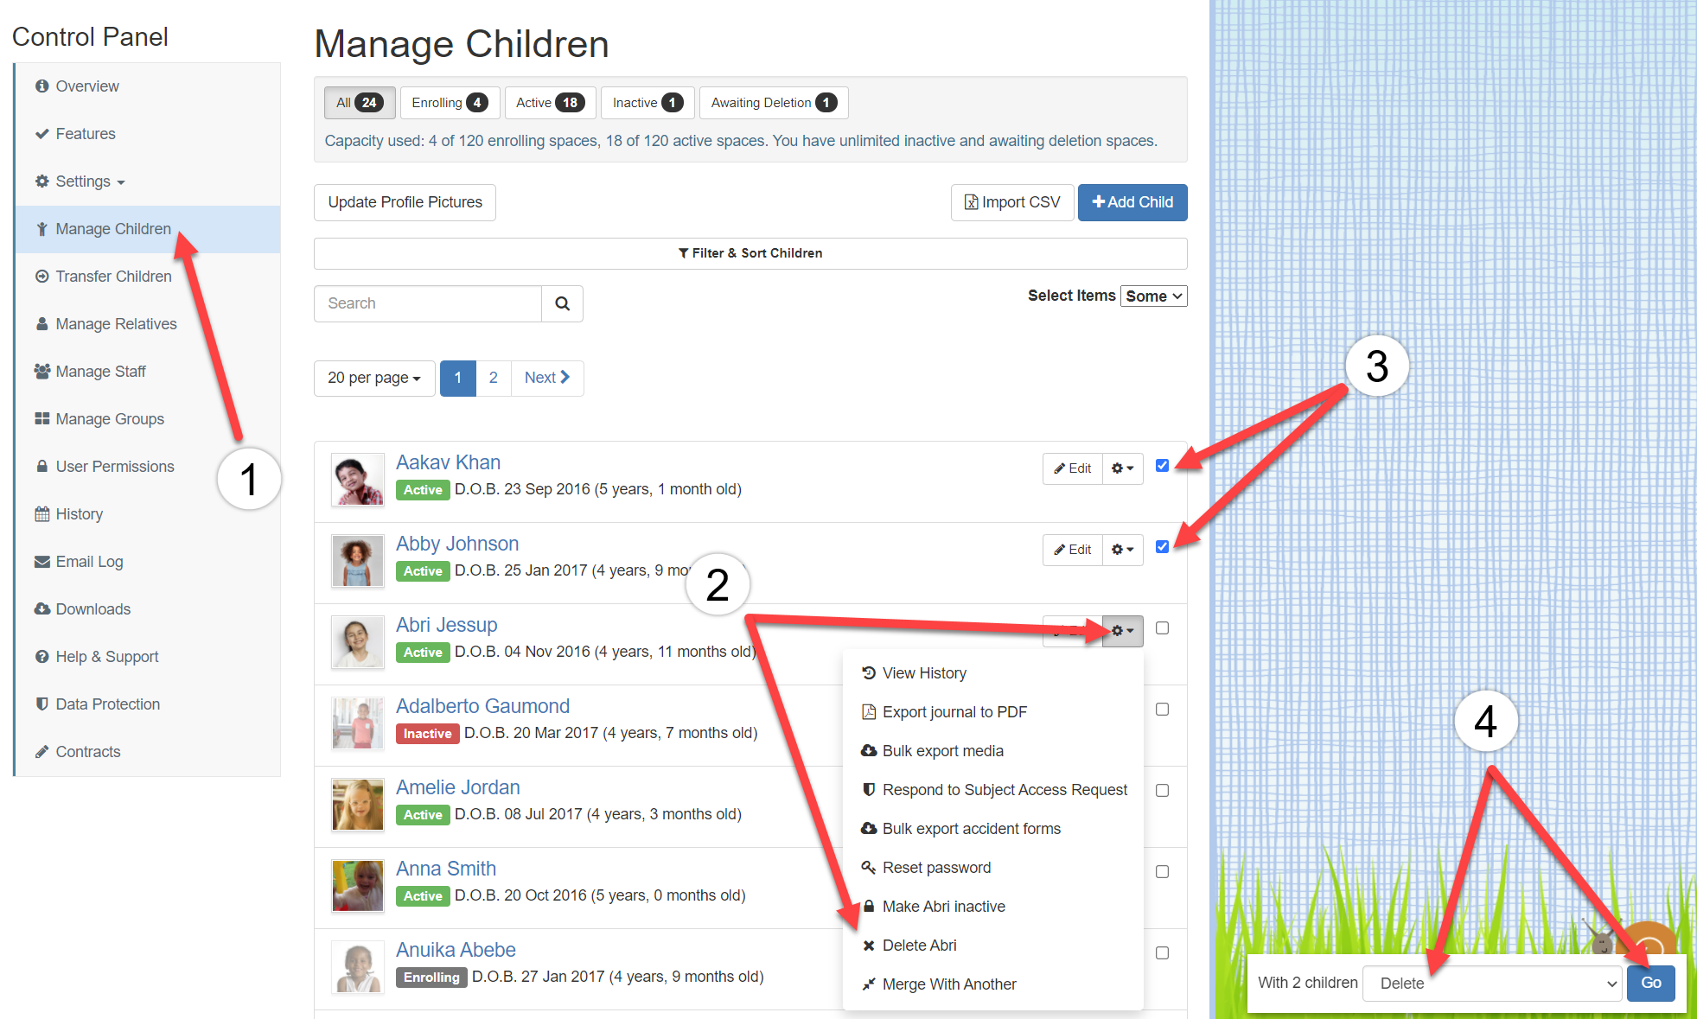Click the History calendar icon in sidebar
The width and height of the screenshot is (1697, 1019).
42,514
